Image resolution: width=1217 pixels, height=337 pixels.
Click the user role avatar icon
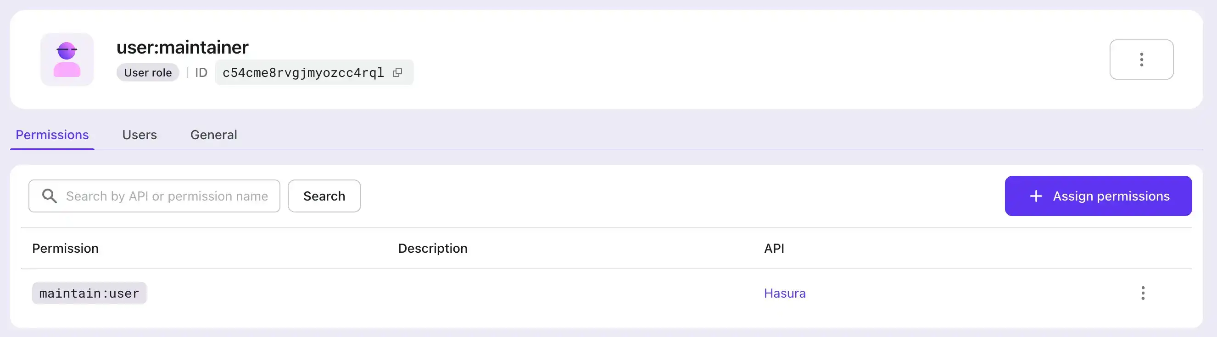click(x=67, y=60)
